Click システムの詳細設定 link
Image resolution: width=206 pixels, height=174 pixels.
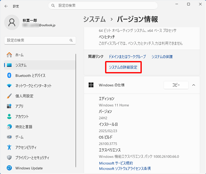123,67
